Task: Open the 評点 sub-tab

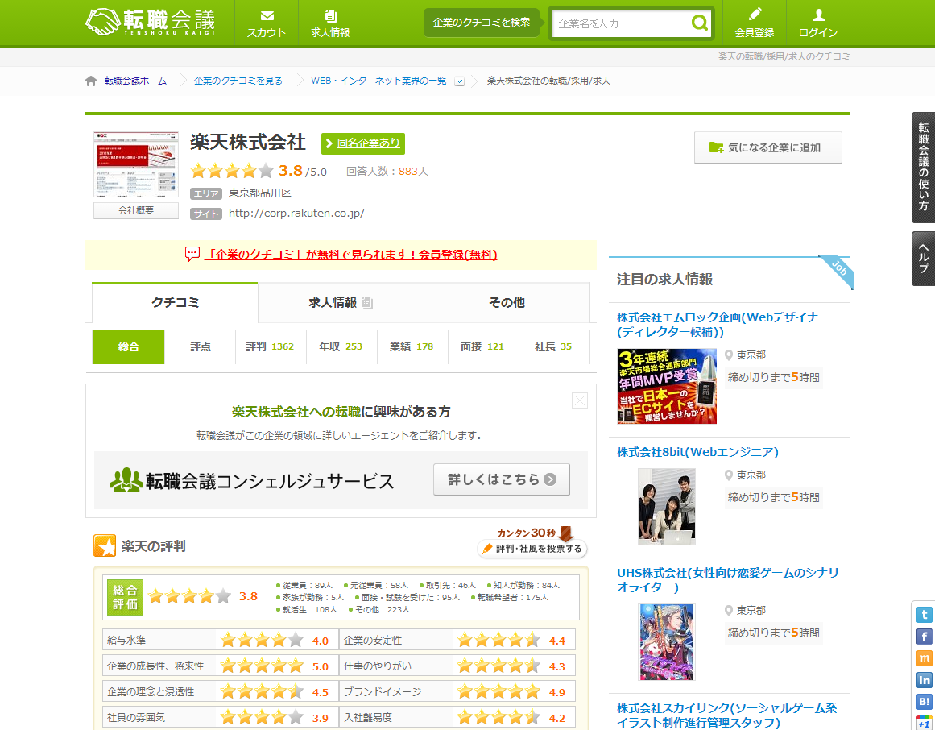Action: [x=200, y=346]
